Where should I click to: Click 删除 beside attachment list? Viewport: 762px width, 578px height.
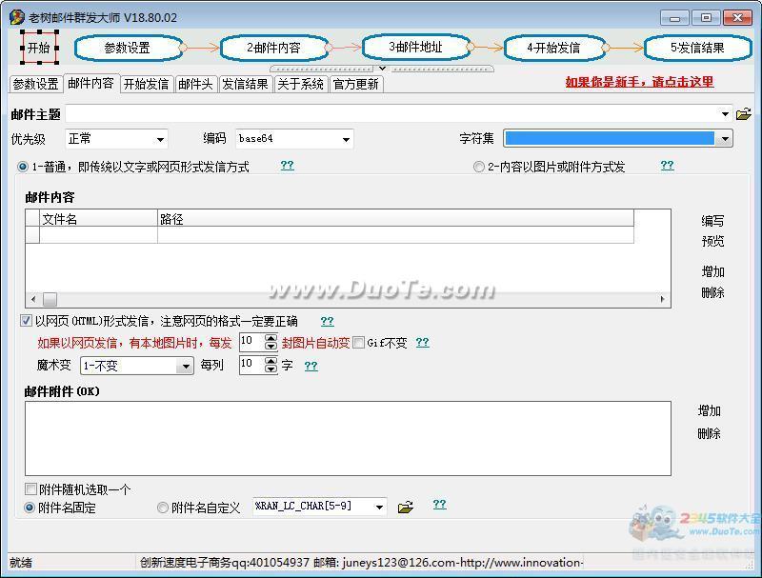(x=709, y=433)
